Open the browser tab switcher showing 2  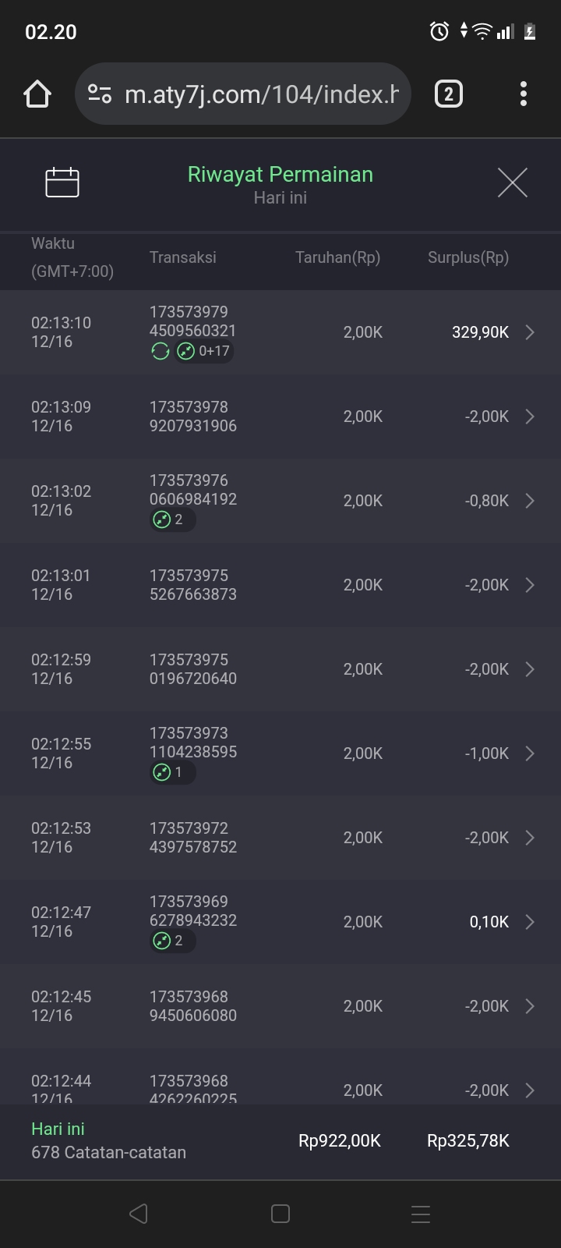click(448, 94)
